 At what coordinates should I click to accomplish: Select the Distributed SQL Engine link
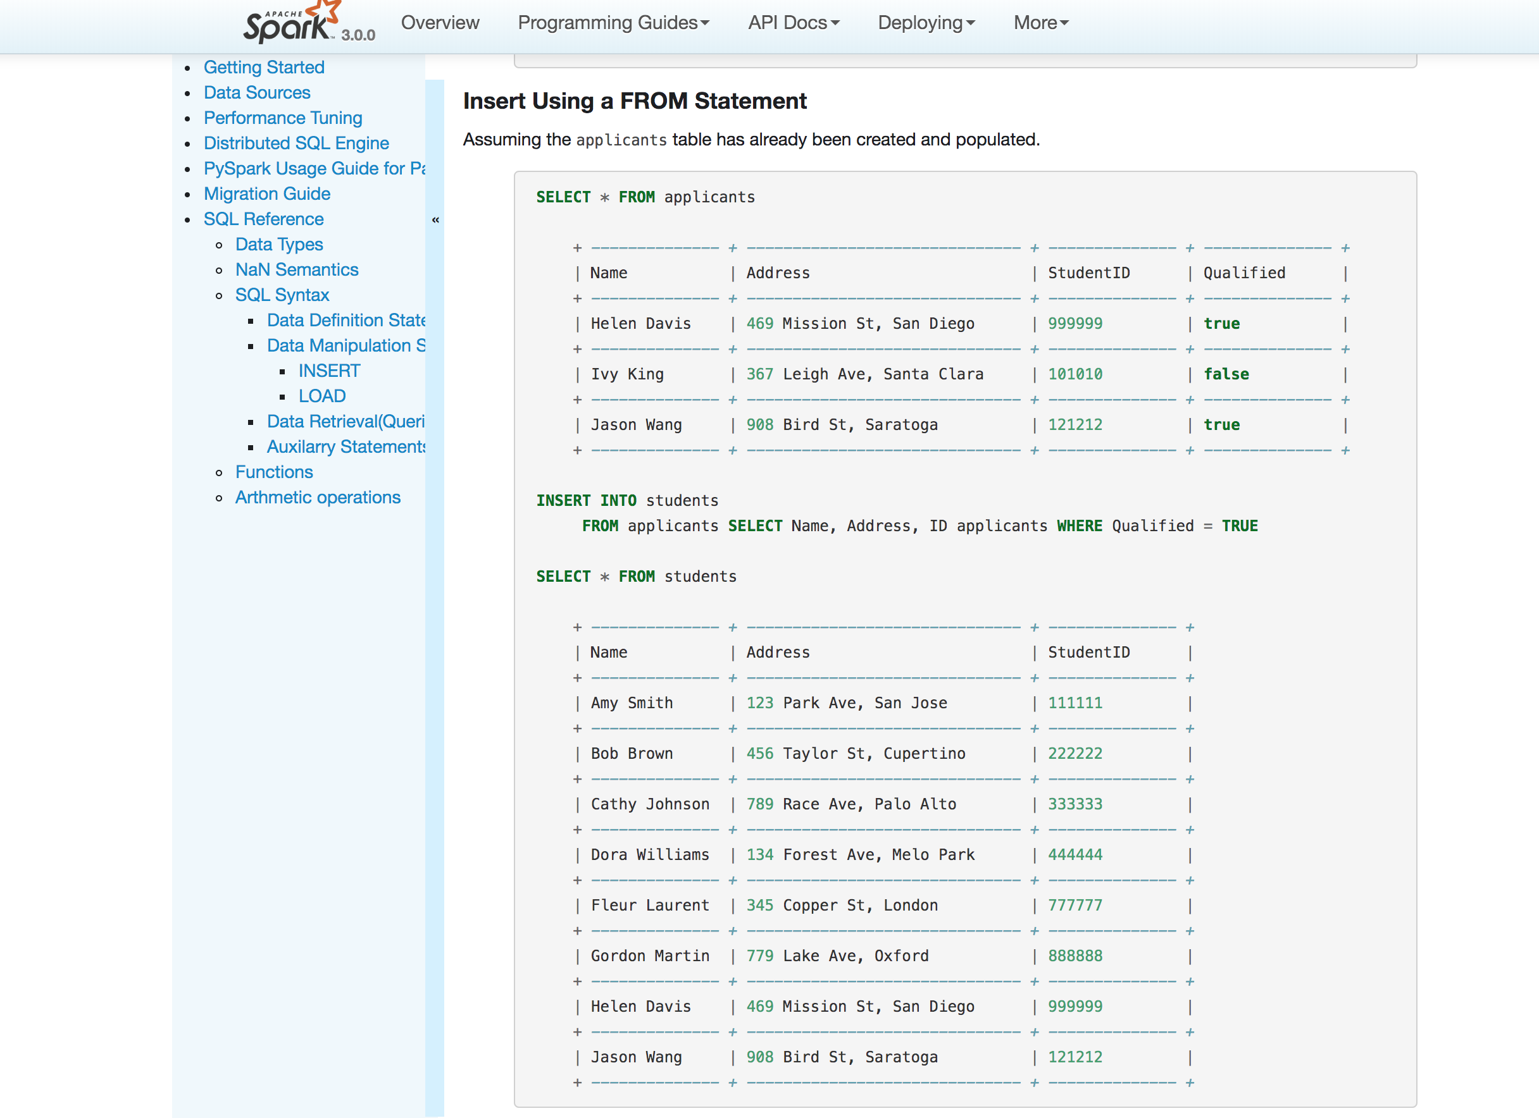pyautogui.click(x=296, y=143)
